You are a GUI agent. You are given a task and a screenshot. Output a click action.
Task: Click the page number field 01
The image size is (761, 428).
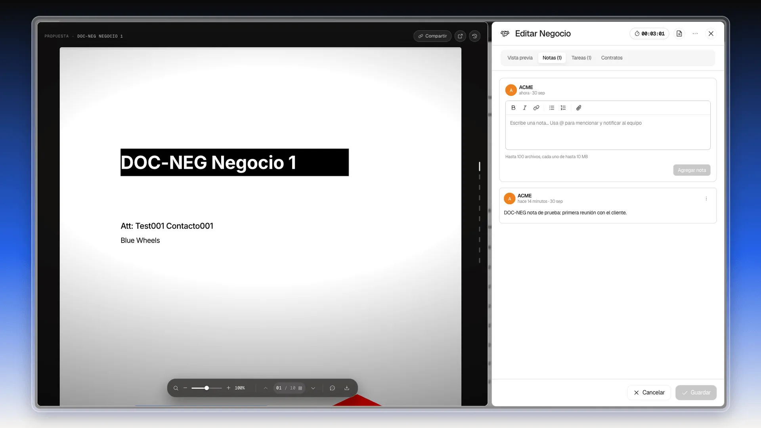(x=279, y=388)
